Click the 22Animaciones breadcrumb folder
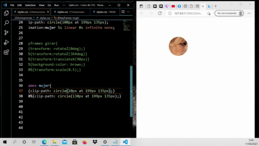This screenshot has height=146, width=259. pos(23,18)
